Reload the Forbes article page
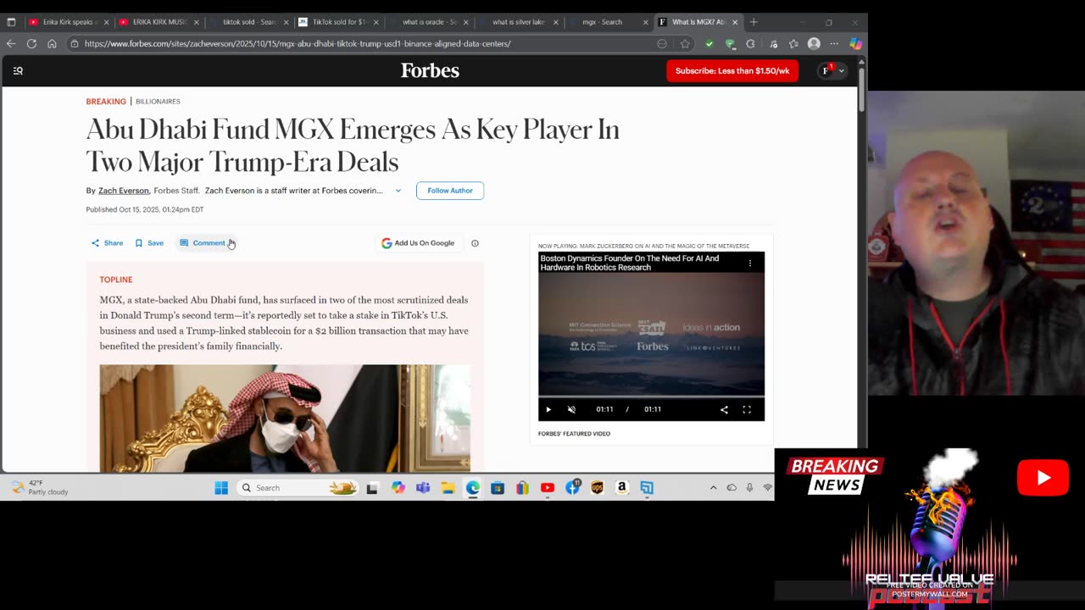The width and height of the screenshot is (1085, 610). coord(31,43)
